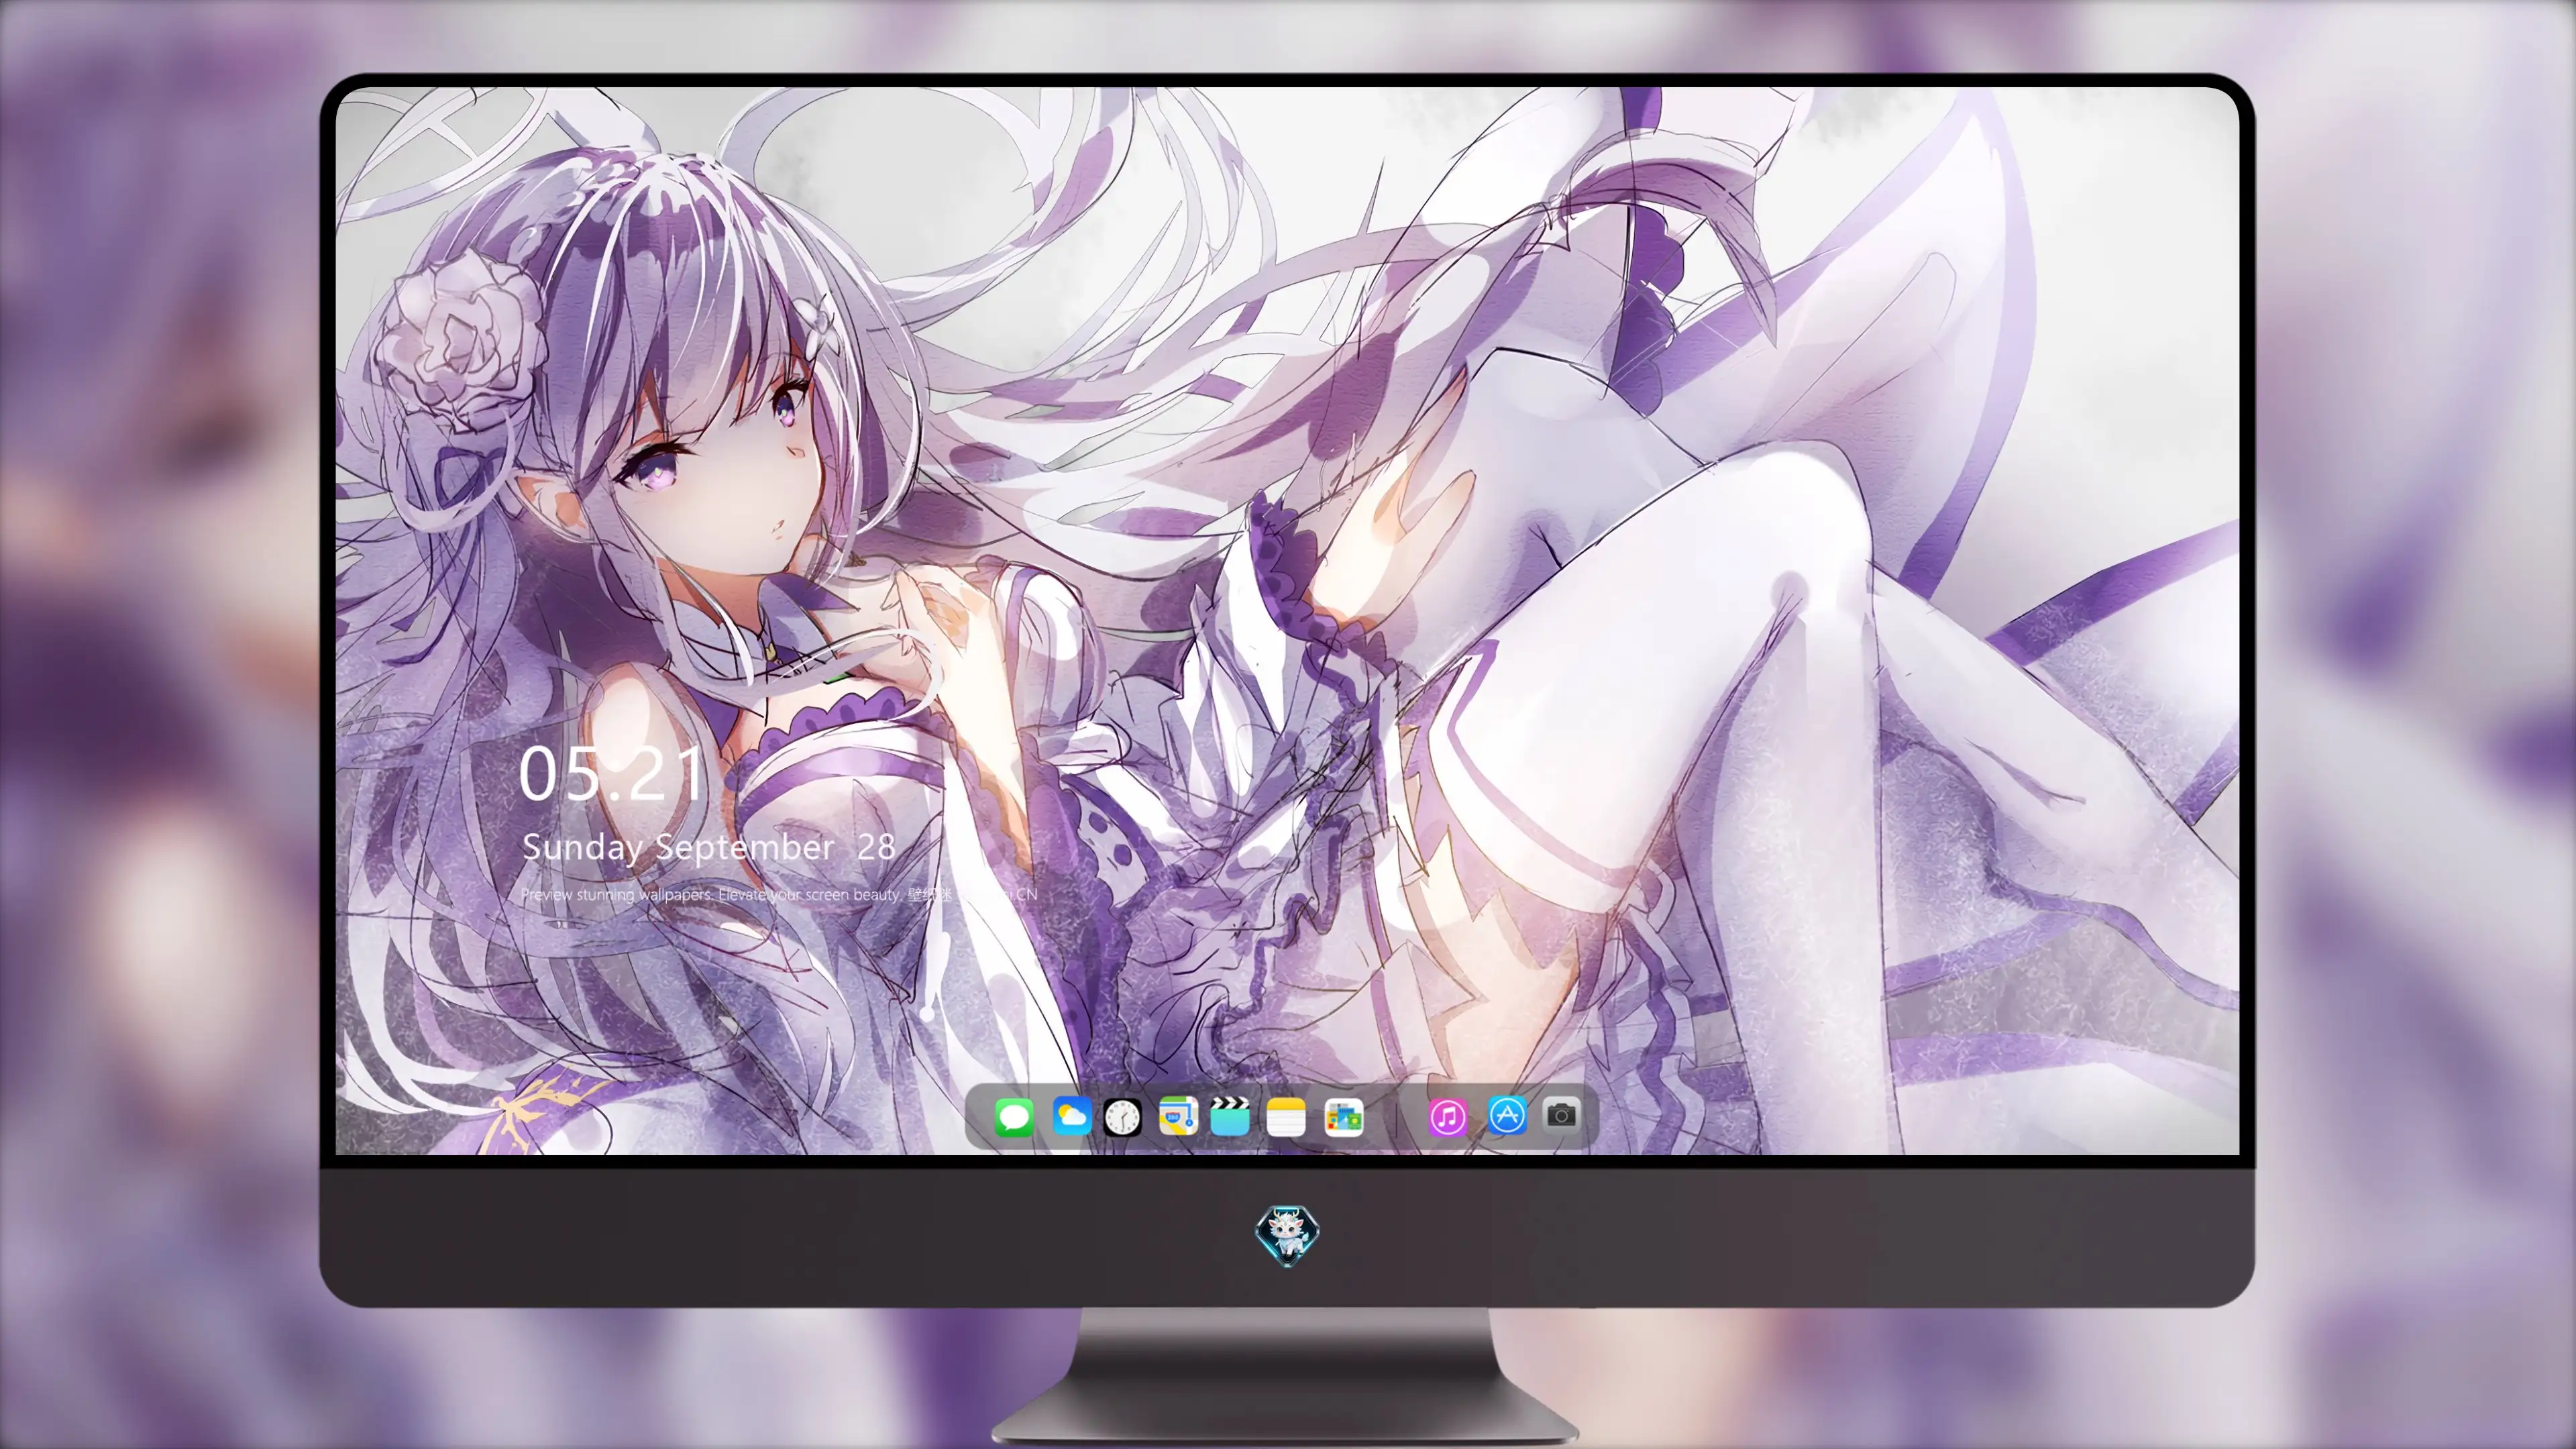This screenshot has height=1449, width=2576.
Task: Open the Notes app in the dock
Action: pos(1285,1116)
